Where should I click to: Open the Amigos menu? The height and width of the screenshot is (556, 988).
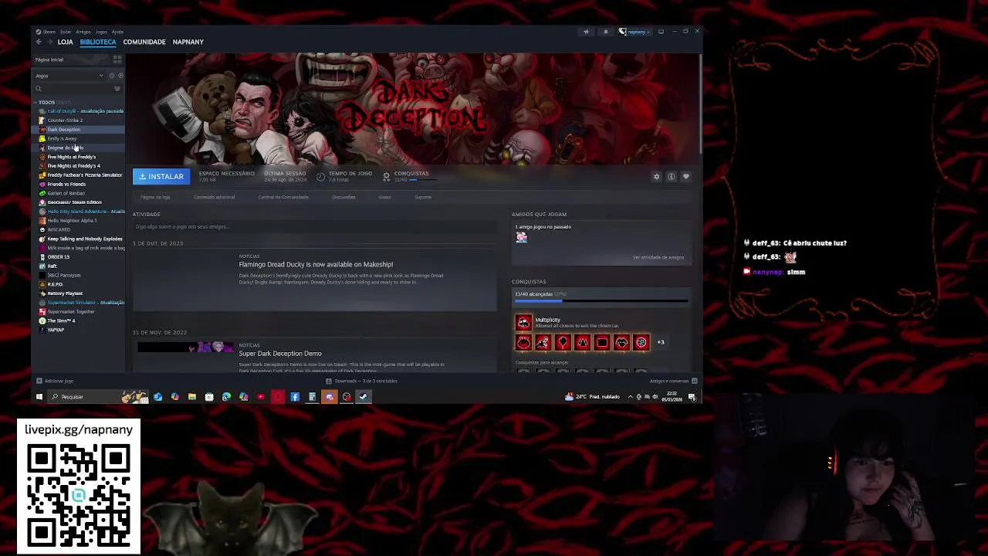(83, 32)
